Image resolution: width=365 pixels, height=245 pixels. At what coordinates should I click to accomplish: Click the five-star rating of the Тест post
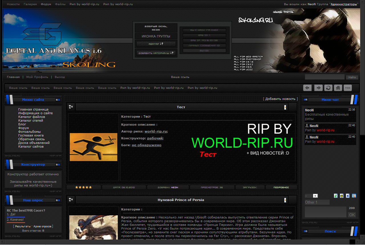[84, 187]
